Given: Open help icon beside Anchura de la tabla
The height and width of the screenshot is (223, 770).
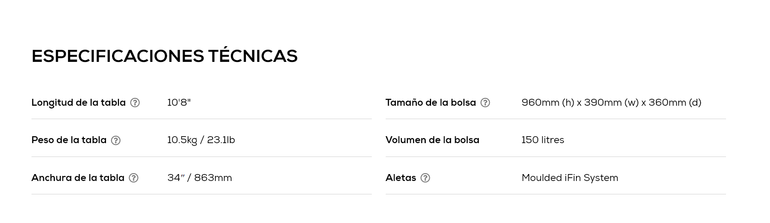Looking at the screenshot, I should tap(133, 178).
